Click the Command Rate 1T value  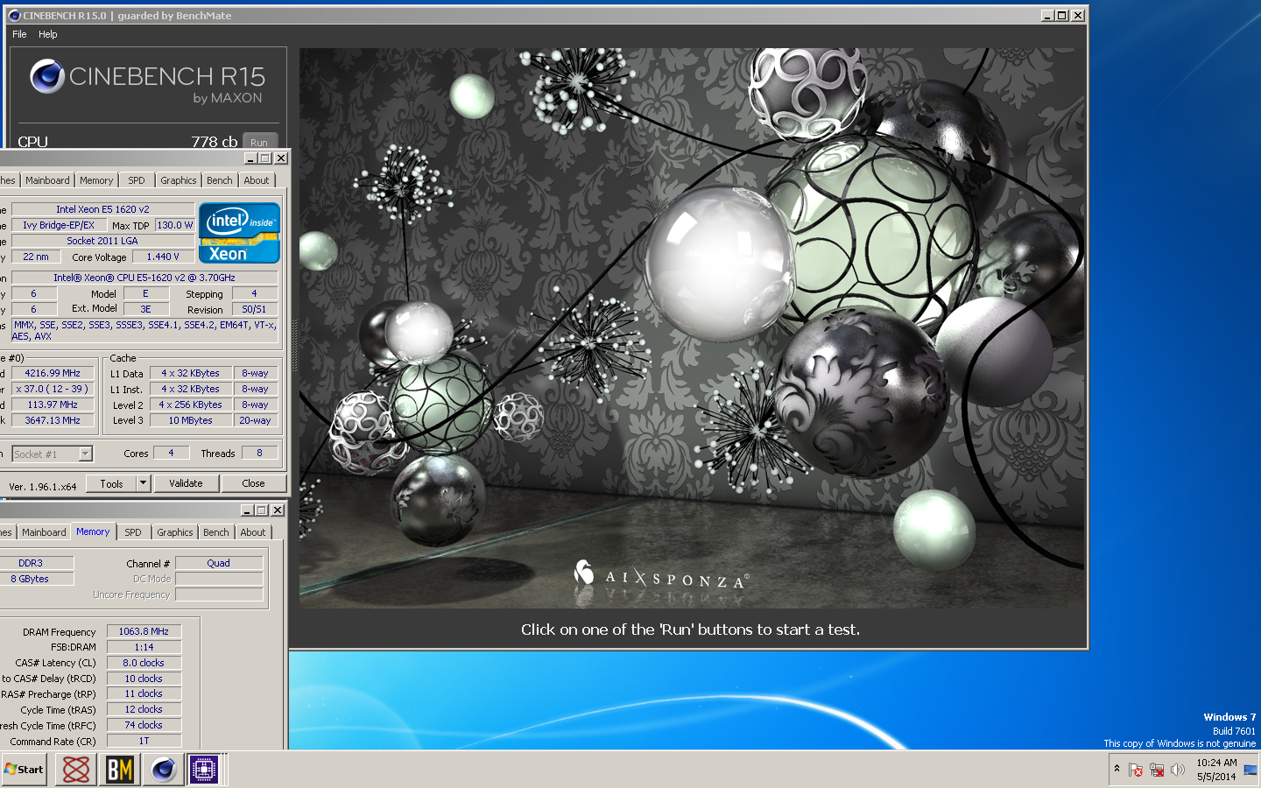[x=144, y=741]
